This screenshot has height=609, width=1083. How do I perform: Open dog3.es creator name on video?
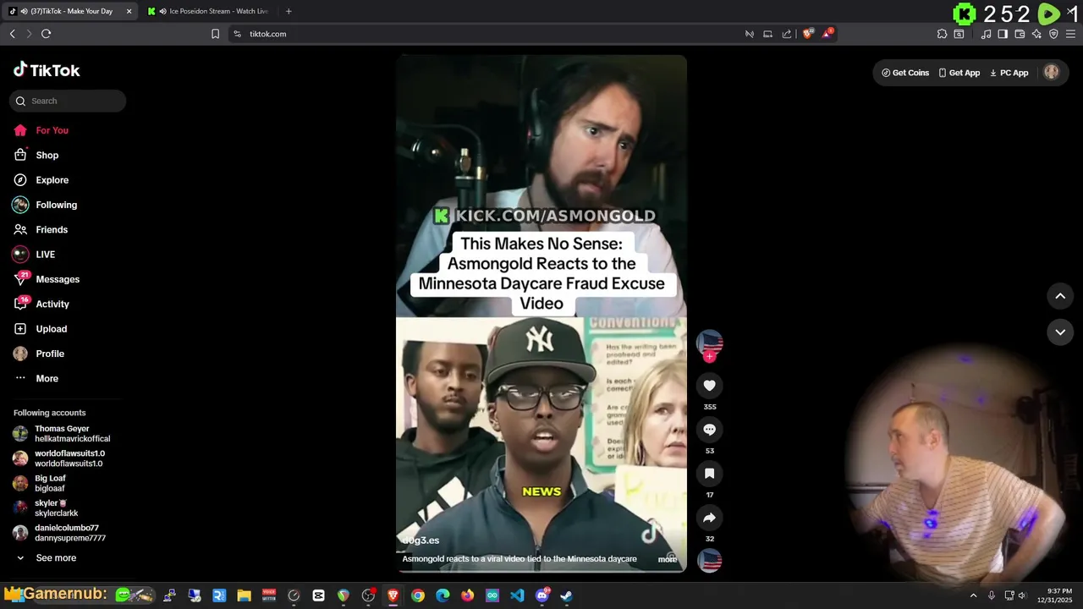click(x=421, y=540)
